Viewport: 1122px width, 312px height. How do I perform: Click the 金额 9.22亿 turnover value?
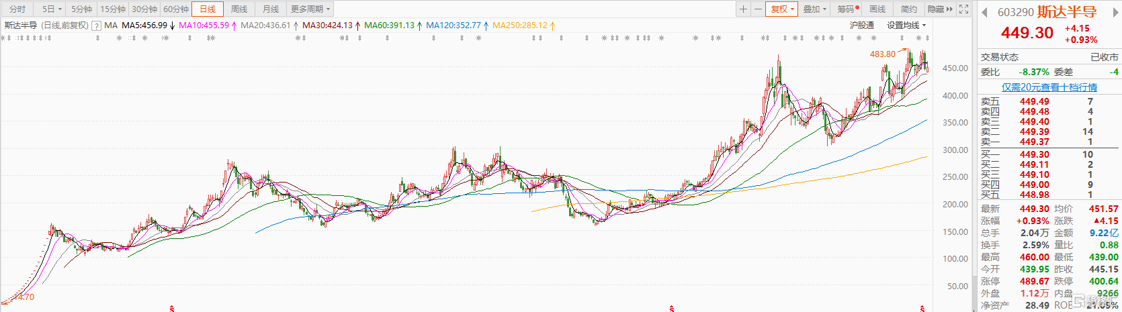[1104, 233]
